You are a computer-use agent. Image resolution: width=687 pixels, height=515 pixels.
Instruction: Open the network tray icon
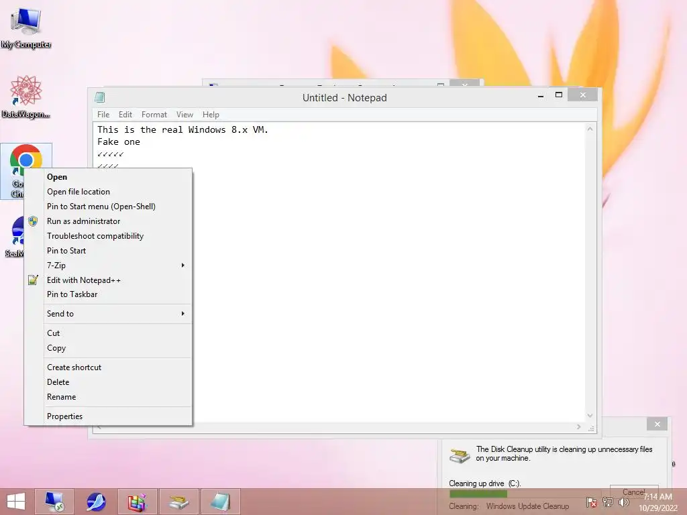coord(607,502)
